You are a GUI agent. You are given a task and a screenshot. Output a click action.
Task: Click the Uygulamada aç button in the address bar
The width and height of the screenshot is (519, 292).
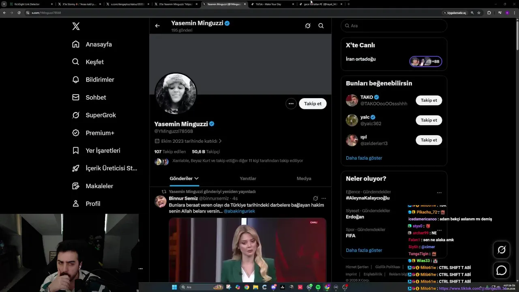(x=455, y=13)
